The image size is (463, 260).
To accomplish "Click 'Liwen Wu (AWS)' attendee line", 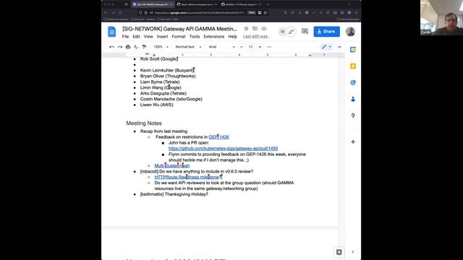I will click(156, 105).
